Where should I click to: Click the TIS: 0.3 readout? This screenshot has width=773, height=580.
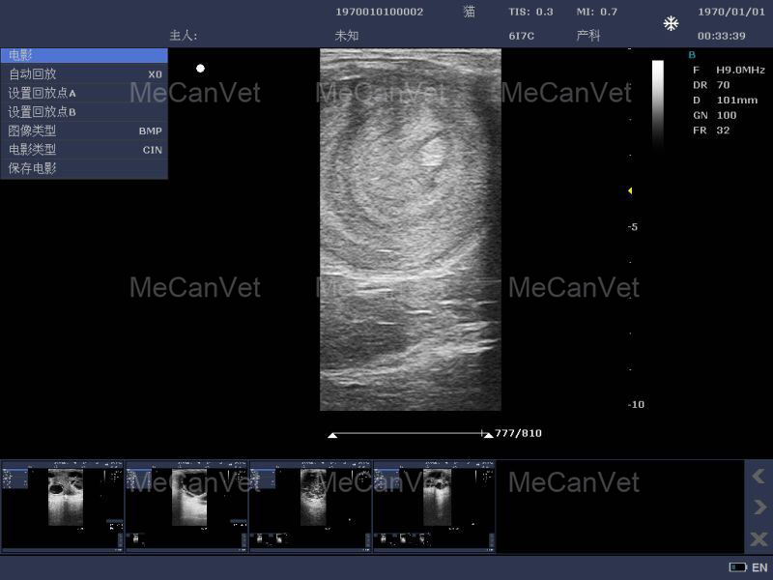click(x=530, y=12)
